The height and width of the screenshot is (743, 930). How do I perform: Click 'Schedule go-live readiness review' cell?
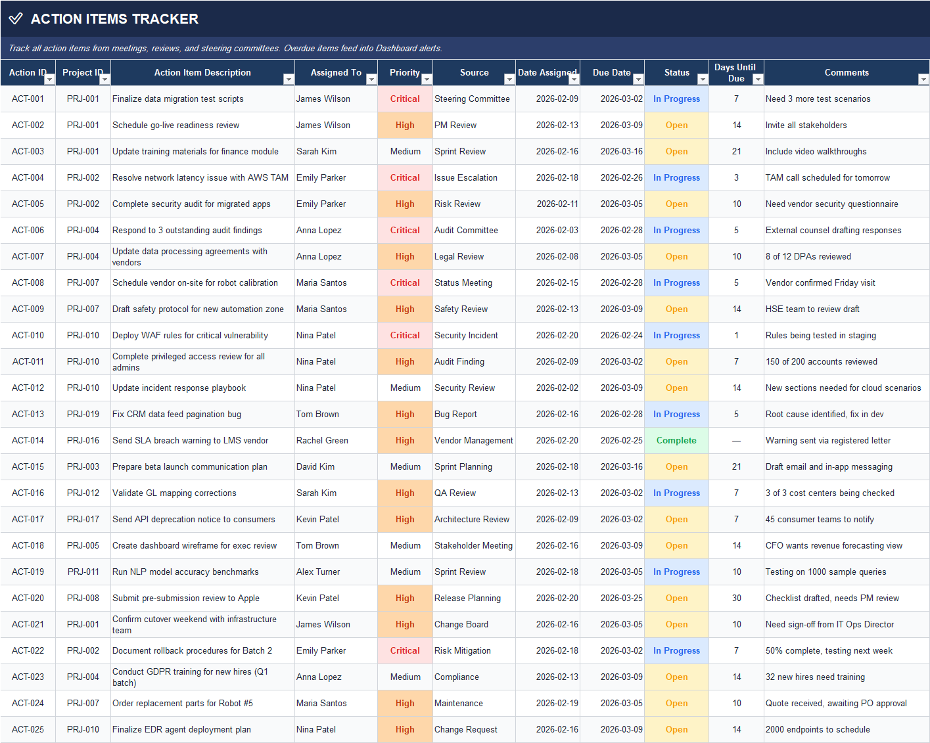[x=202, y=125]
